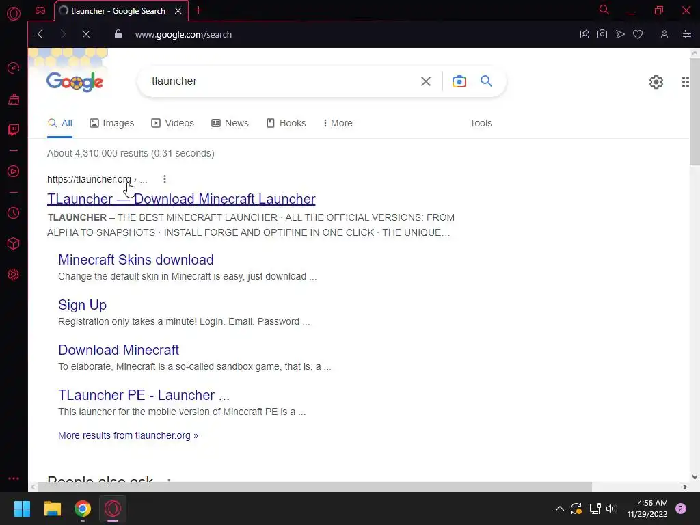
Task: Open the snapshot camera icon in address bar
Action: pyautogui.click(x=602, y=34)
